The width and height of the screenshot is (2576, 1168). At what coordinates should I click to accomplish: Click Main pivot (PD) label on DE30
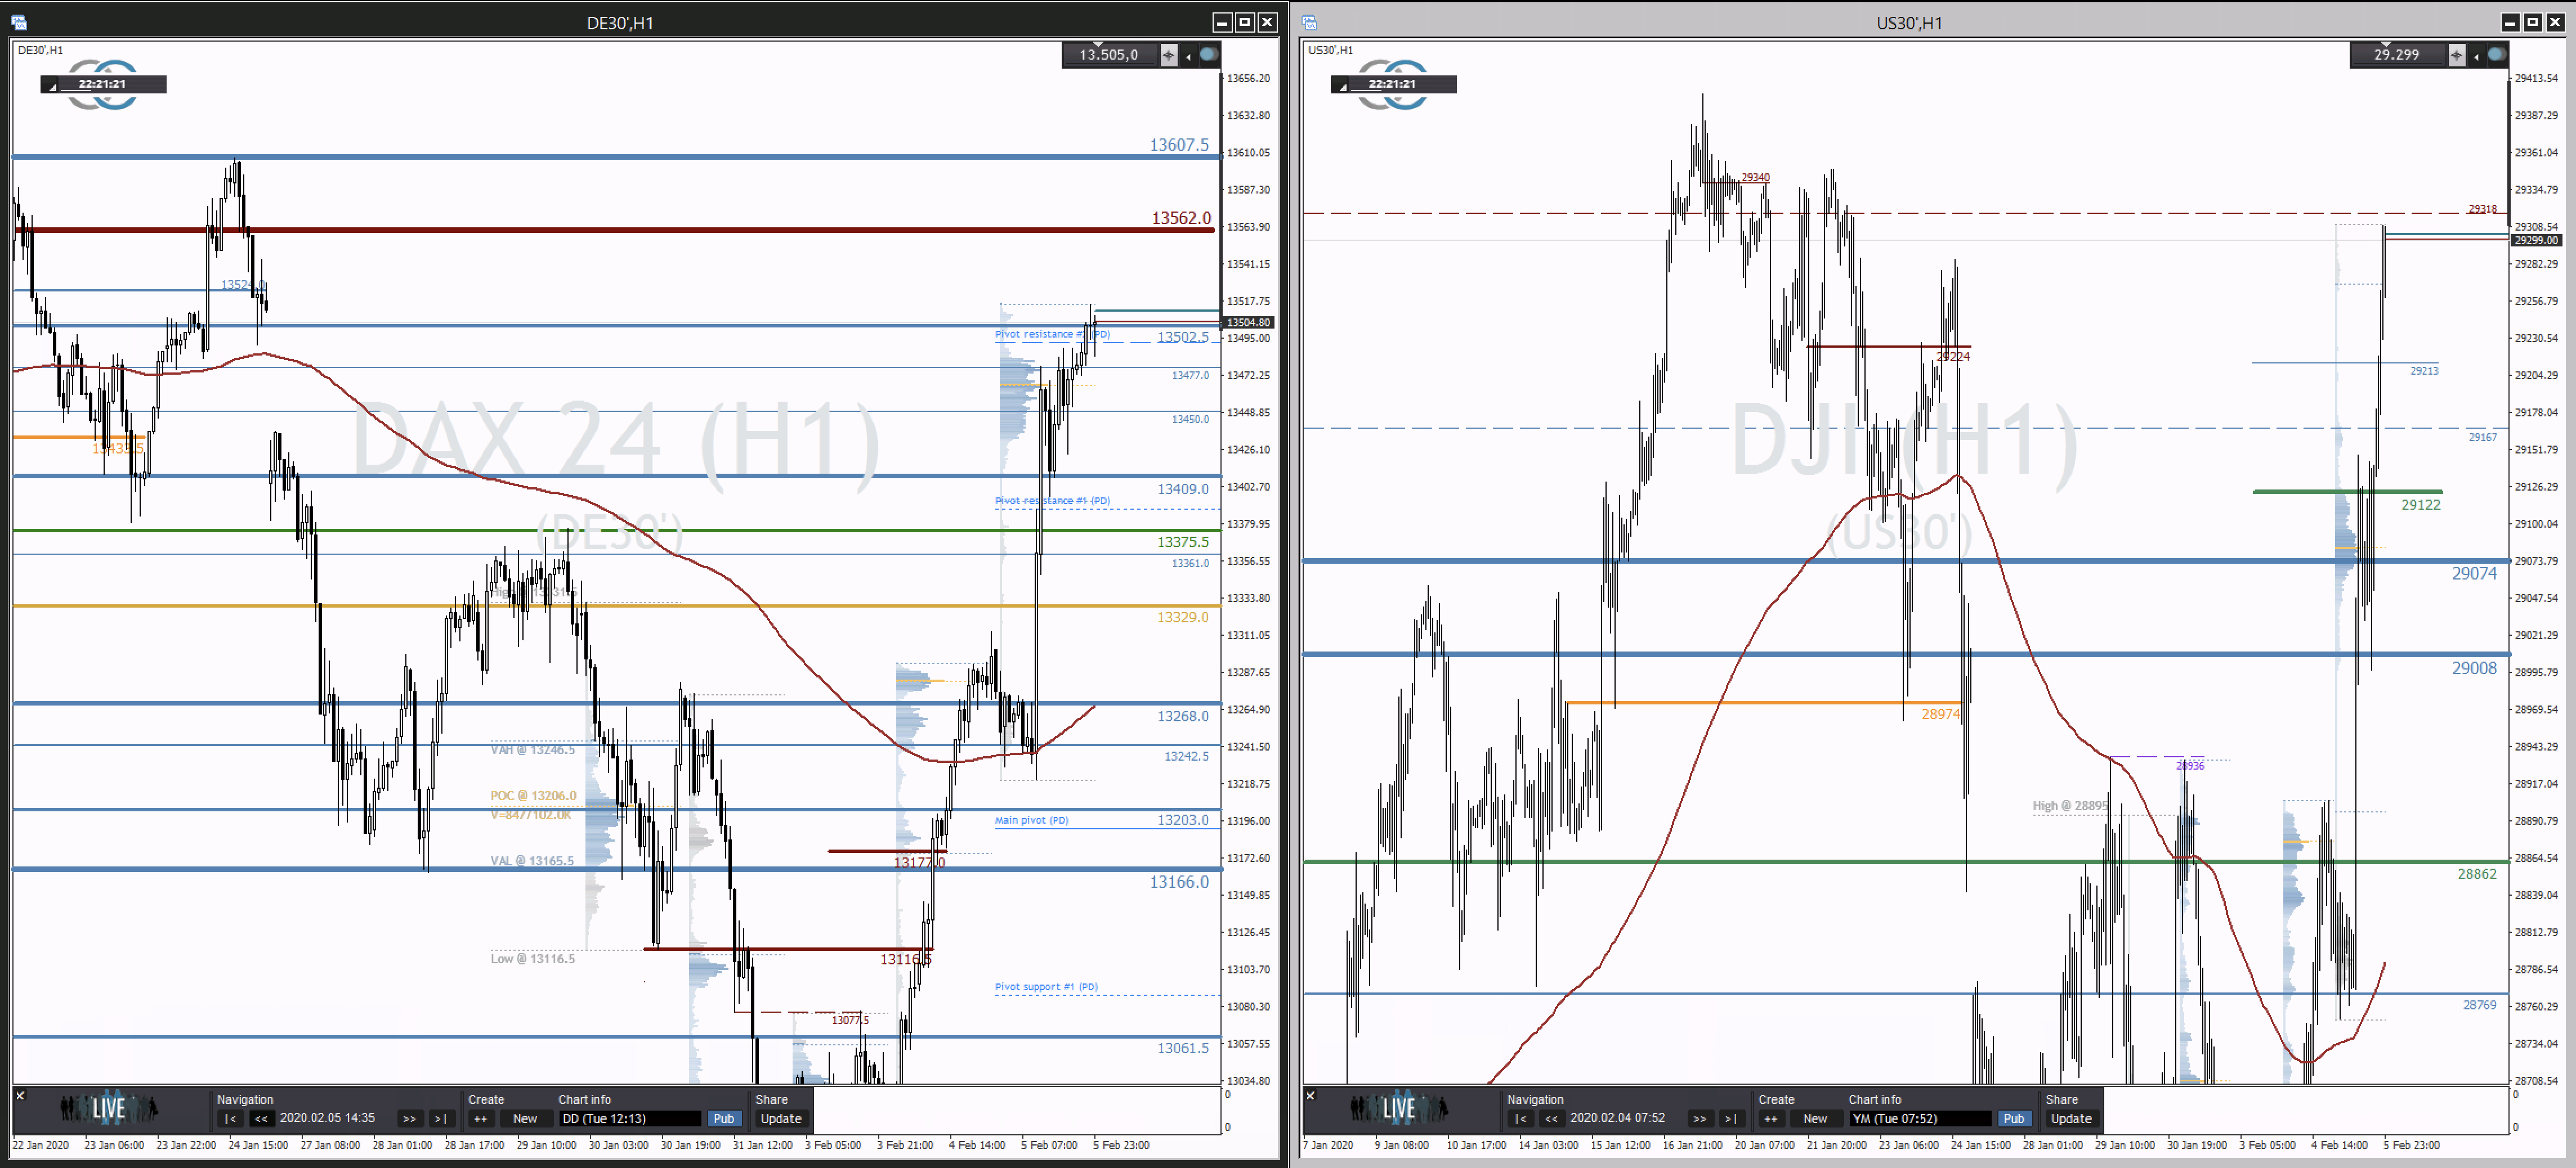point(1031,820)
